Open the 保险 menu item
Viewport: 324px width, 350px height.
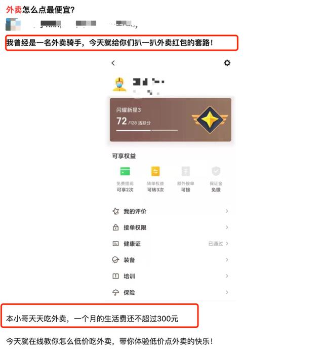click(170, 292)
